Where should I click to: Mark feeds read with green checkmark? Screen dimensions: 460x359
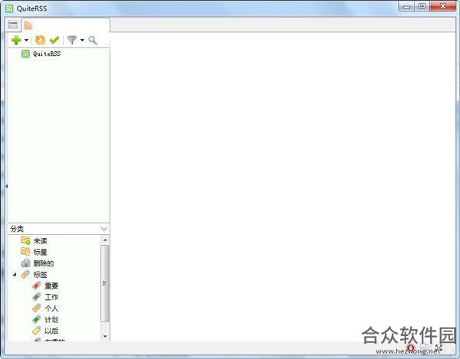point(54,40)
